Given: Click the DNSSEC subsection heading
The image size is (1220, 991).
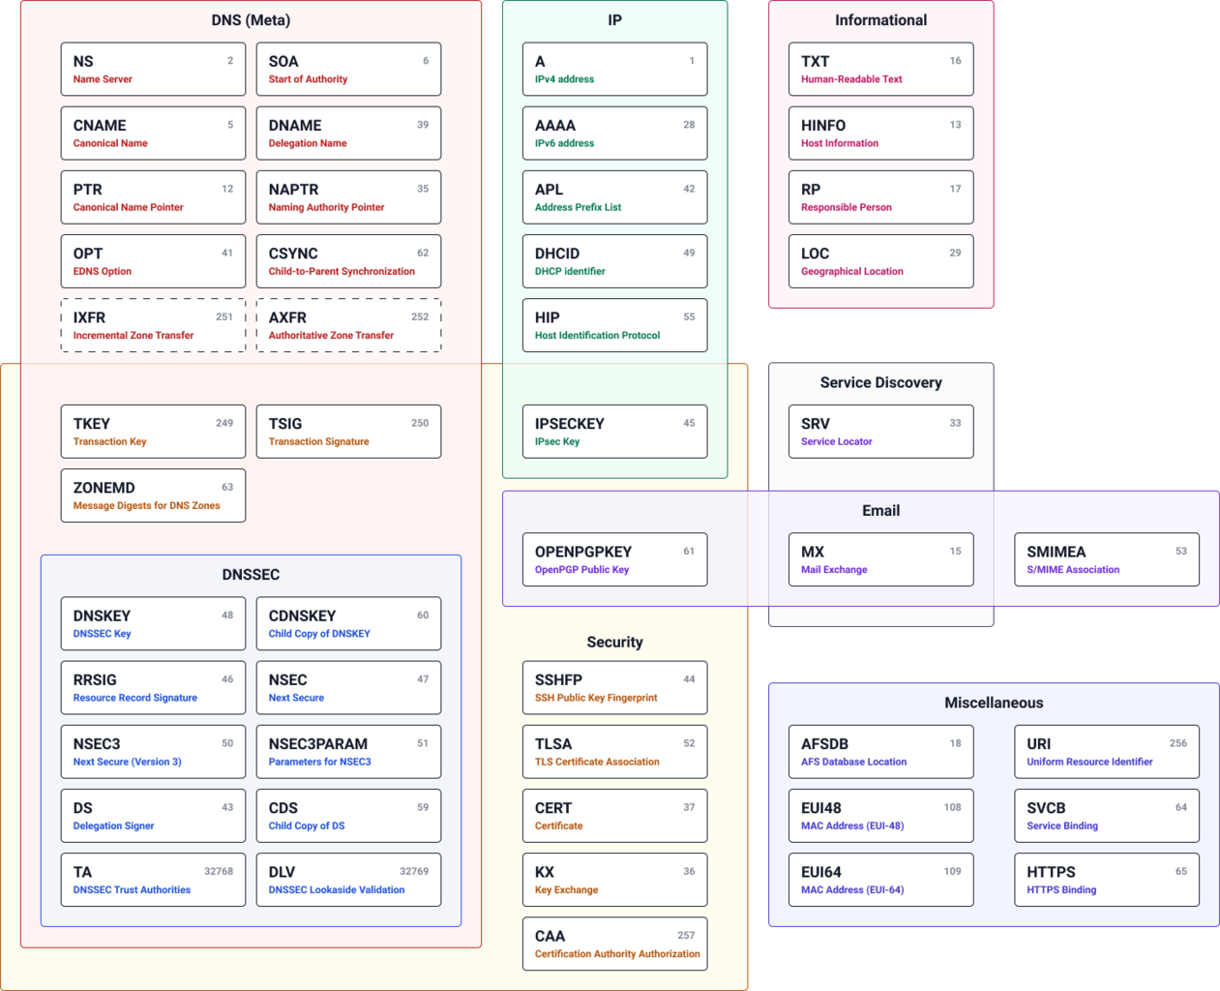Looking at the screenshot, I should point(250,574).
